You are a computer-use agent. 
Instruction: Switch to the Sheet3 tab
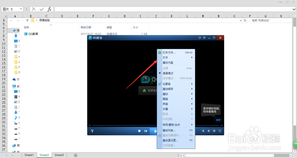coord(59,155)
